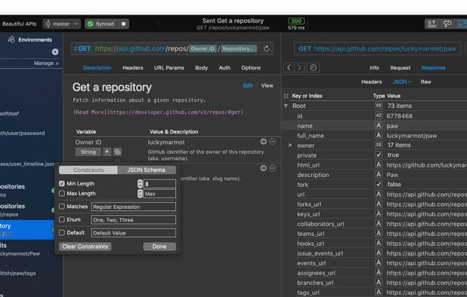The width and height of the screenshot is (467, 297).
Task: Go forward with the right arrow history button
Action: 299,68
